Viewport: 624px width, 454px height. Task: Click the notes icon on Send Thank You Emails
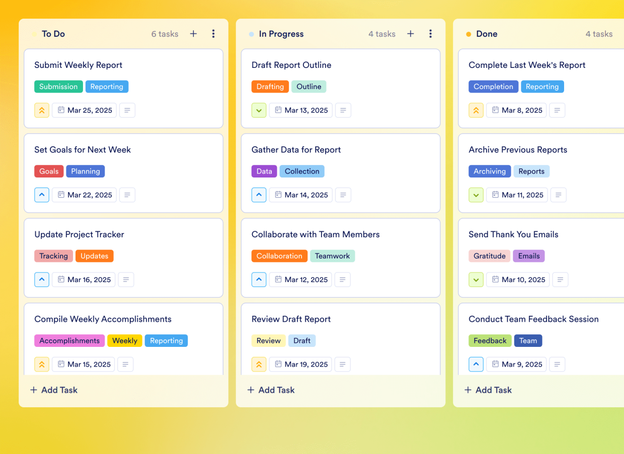click(x=560, y=280)
